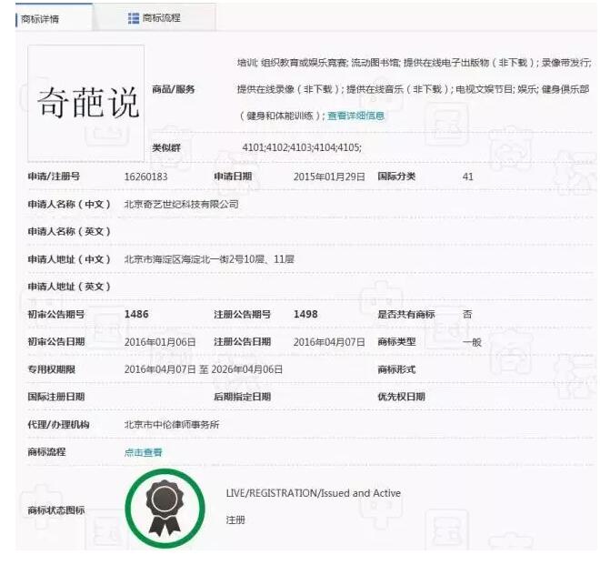
Task: Click the 类似群 field label
Action: (166, 147)
